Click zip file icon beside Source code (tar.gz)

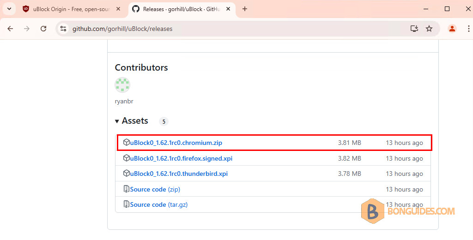click(127, 204)
